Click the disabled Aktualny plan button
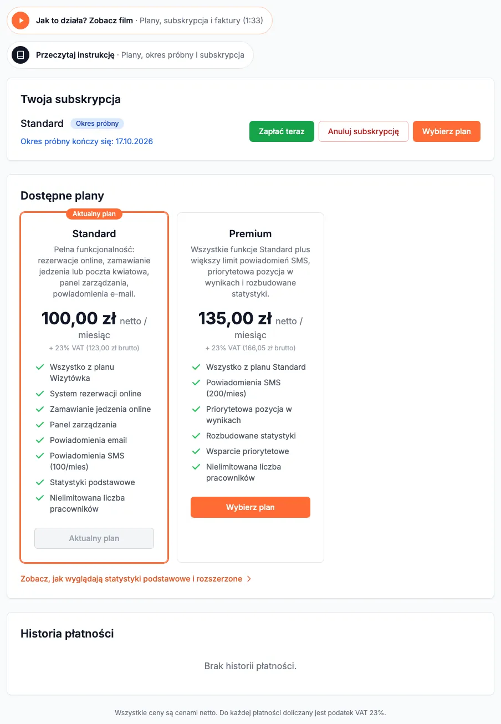The width and height of the screenshot is (501, 724). coord(94,538)
